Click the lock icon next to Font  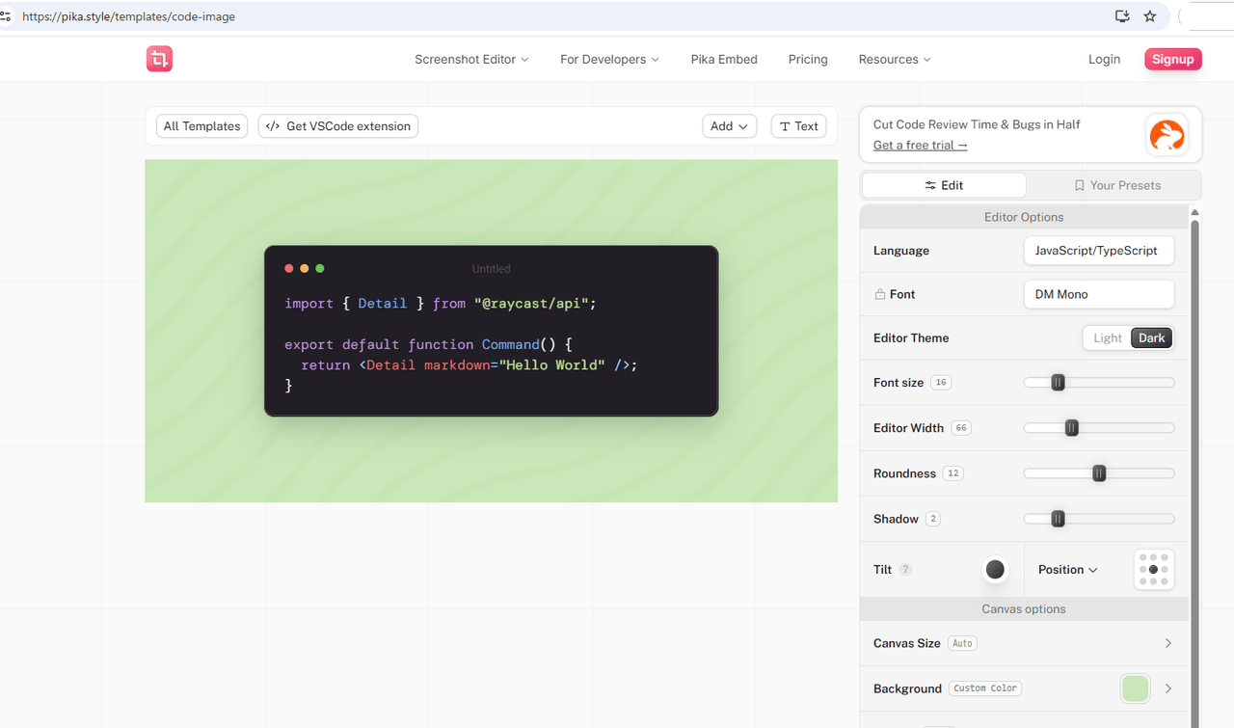pos(879,294)
